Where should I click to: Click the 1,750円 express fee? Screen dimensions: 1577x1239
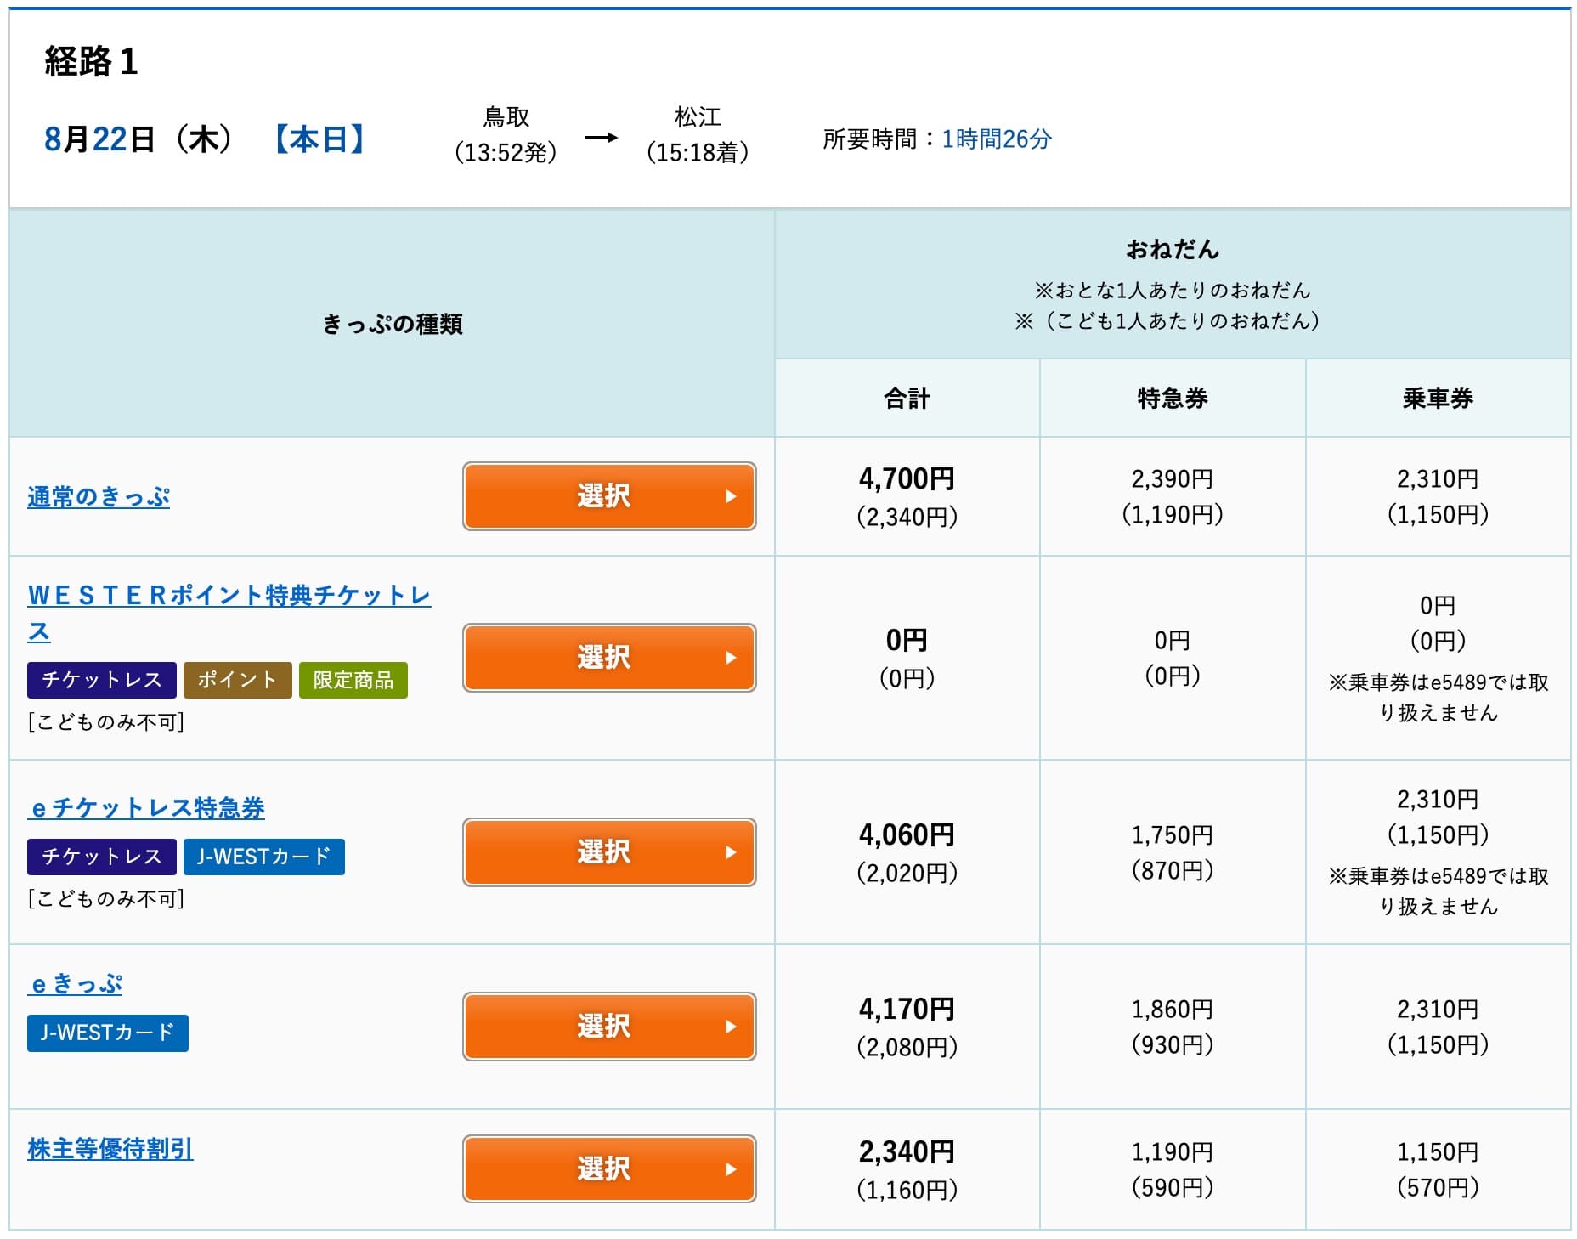click(1173, 835)
